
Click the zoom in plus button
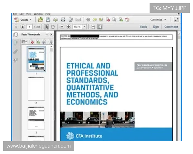69,27
